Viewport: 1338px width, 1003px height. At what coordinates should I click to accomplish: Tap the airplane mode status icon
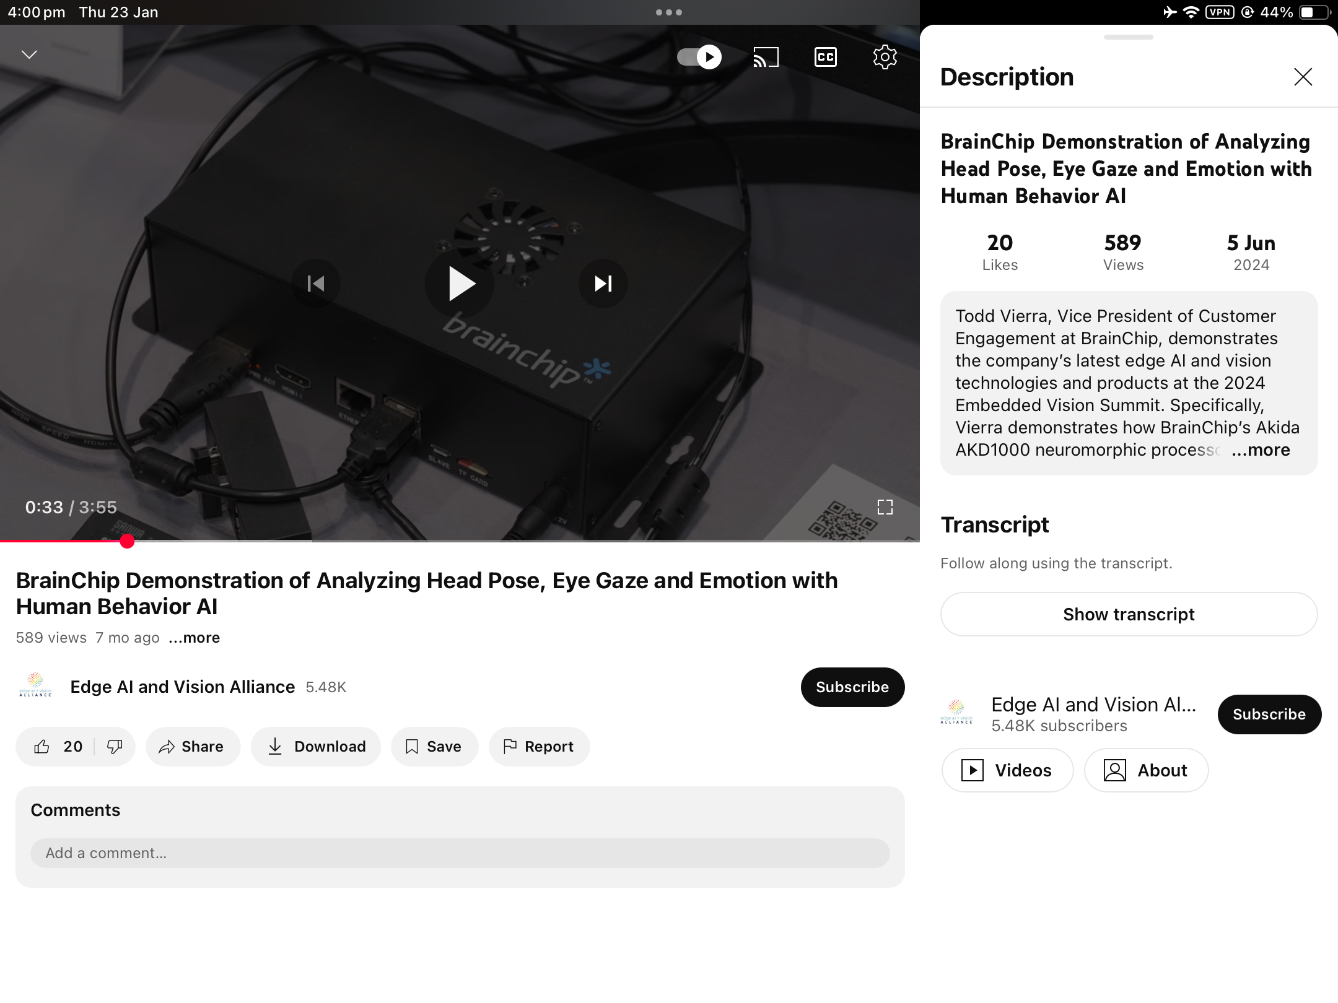tap(1170, 12)
